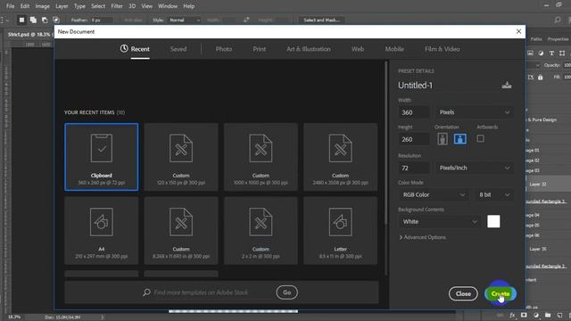Open the Filter menu
This screenshot has height=321, width=571.
117,6
